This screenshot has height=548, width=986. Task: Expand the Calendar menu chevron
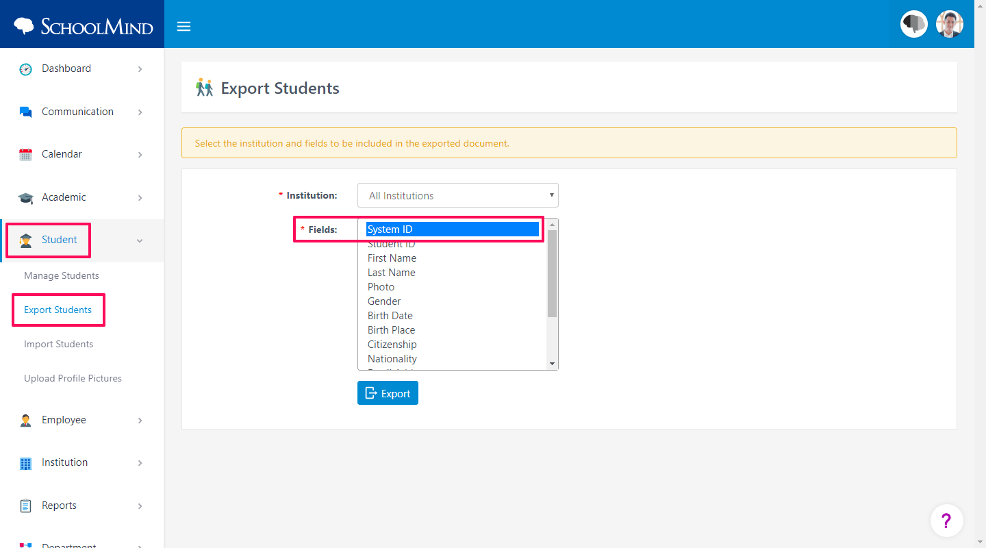click(140, 155)
